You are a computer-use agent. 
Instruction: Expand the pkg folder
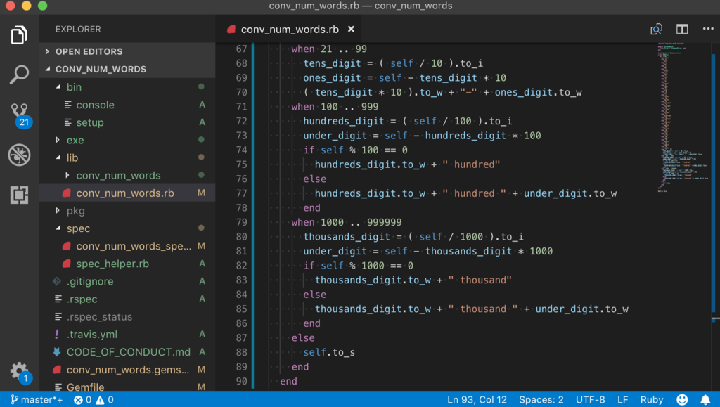tap(127, 211)
